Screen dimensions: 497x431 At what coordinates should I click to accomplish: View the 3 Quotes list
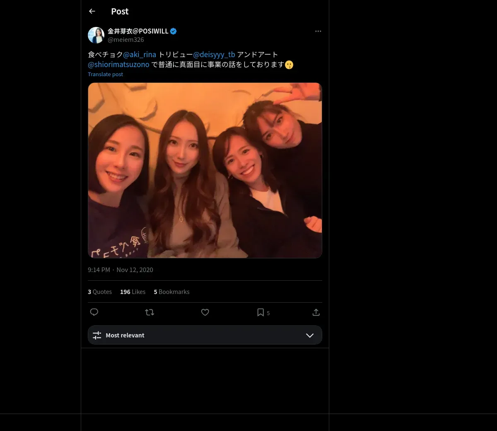100,292
